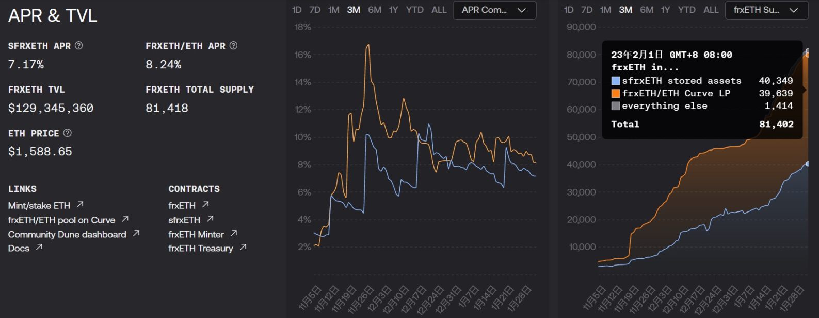Click the blue data point on supply chart
This screenshot has width=819, height=318.
point(808,164)
